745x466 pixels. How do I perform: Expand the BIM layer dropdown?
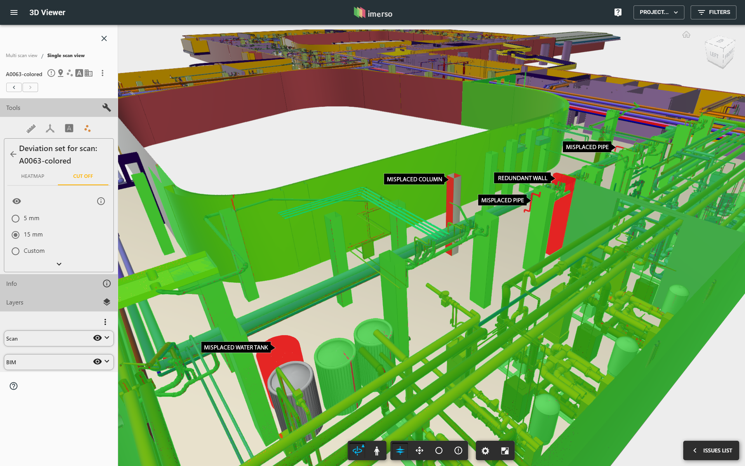click(107, 362)
